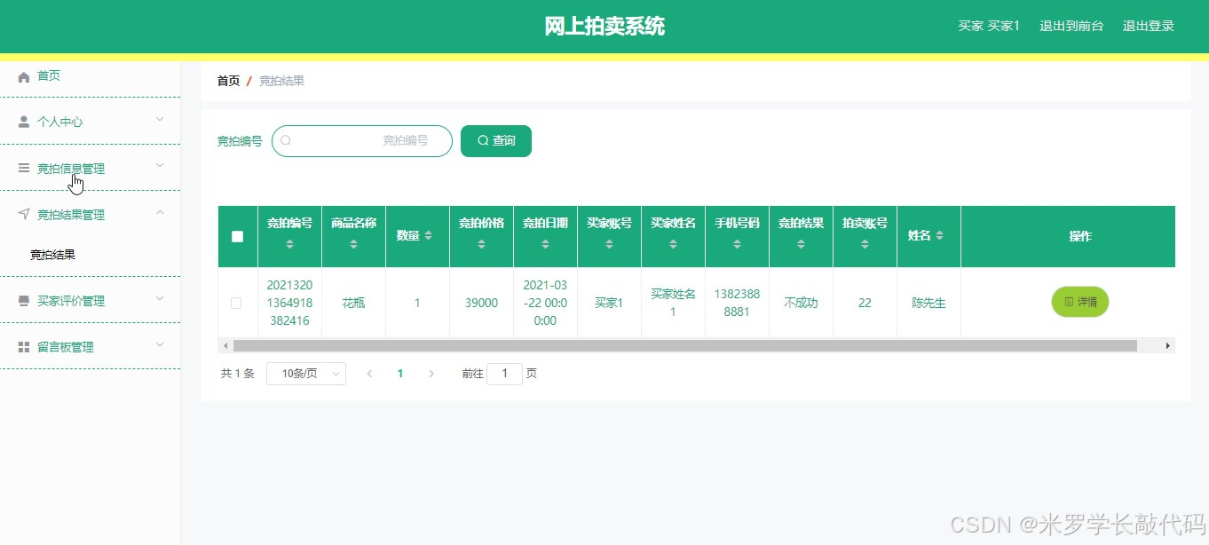Click the 首页 breadcrumb link

(227, 80)
